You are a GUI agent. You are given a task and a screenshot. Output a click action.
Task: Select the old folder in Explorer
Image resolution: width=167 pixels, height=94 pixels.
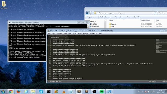pos(112,27)
